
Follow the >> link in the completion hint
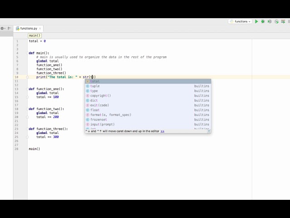[x=162, y=131]
